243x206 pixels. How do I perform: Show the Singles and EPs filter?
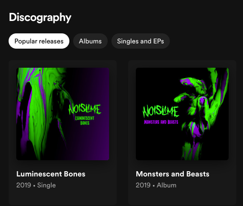[x=141, y=41]
